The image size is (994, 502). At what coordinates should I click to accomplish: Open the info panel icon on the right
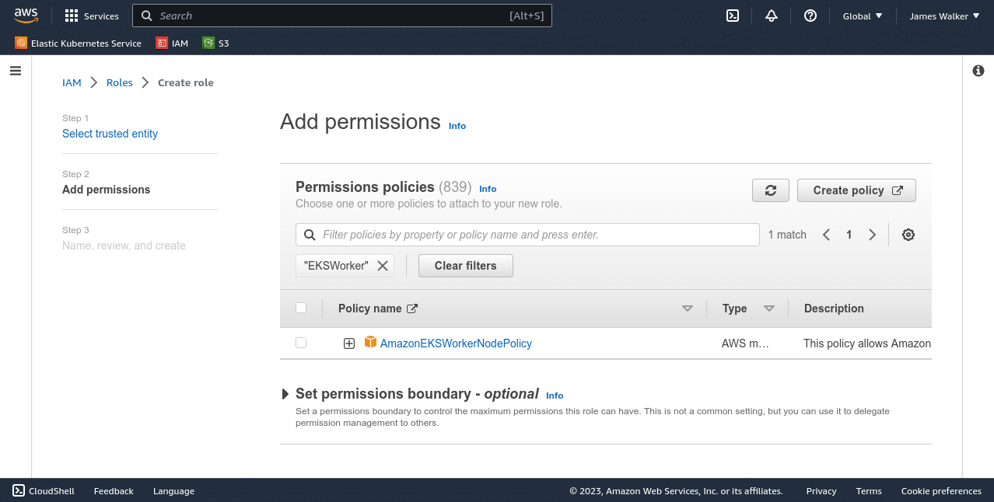(x=978, y=70)
